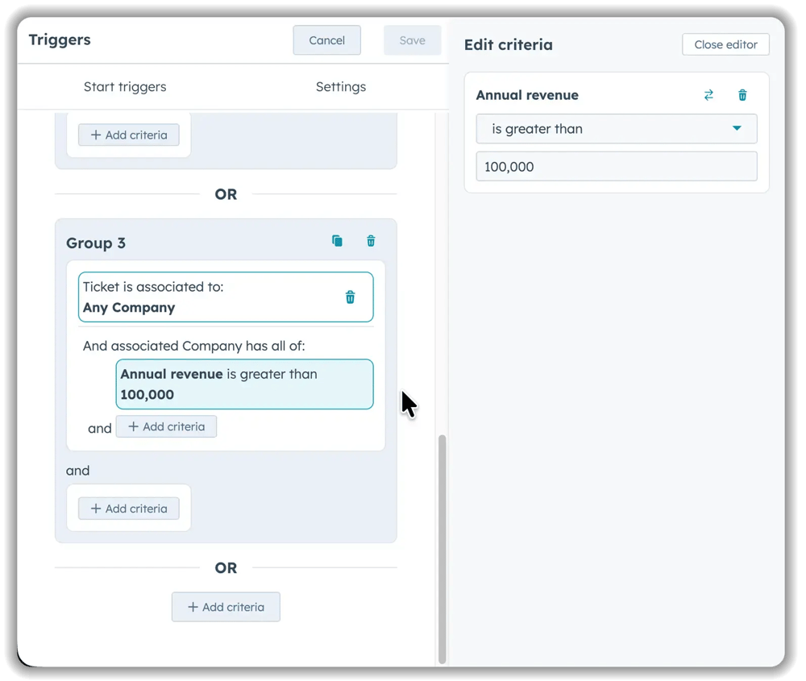Click the Cancel button

(x=326, y=39)
